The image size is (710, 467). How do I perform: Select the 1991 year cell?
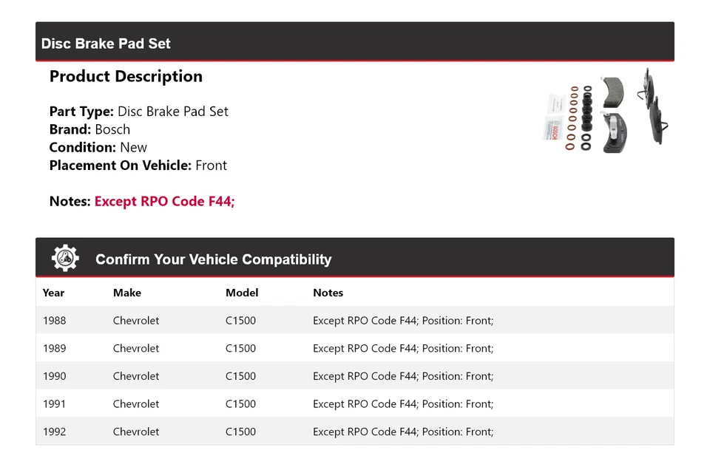(54, 403)
